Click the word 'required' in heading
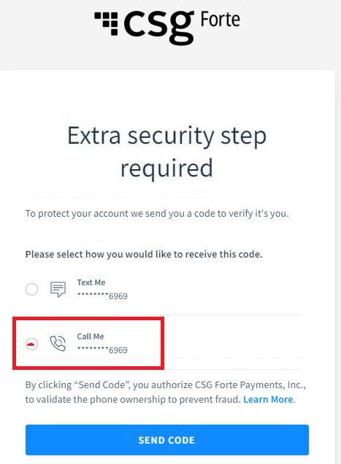The height and width of the screenshot is (464, 341). click(x=166, y=169)
